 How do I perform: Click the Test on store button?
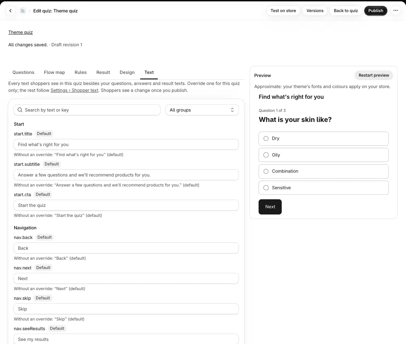[x=283, y=11]
